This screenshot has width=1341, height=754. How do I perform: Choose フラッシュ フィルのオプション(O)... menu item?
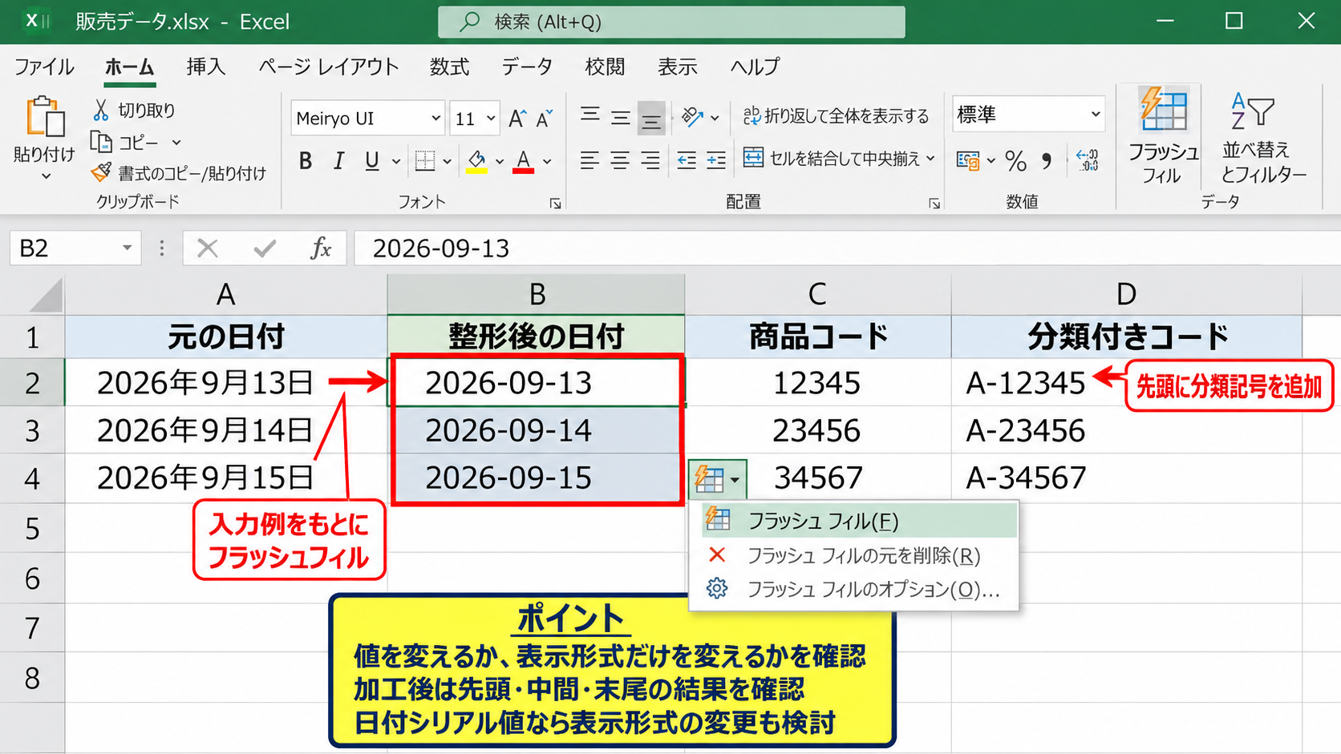pyautogui.click(x=853, y=589)
